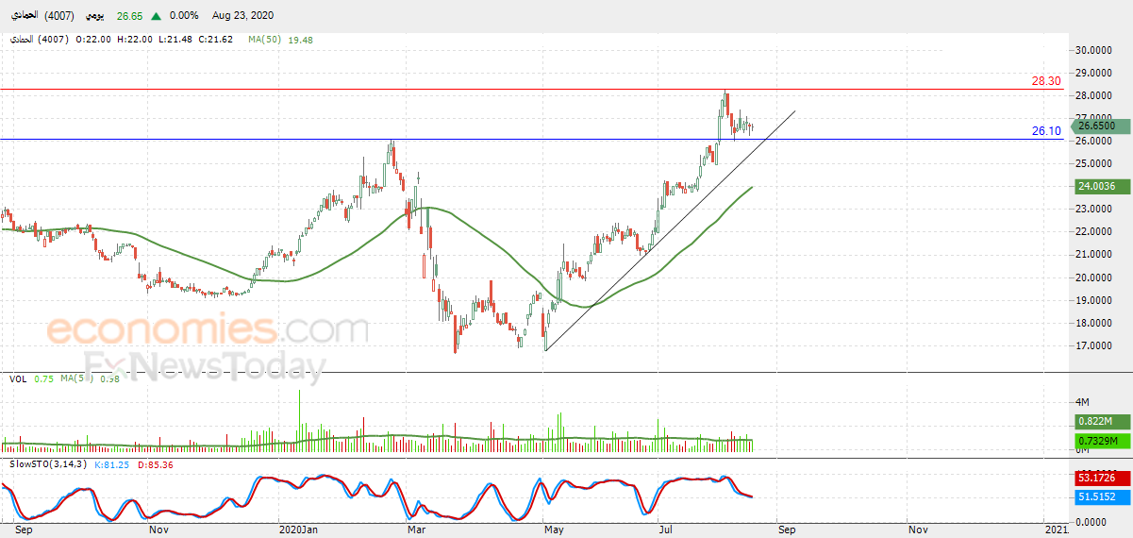
Task: Click the '19.48' moving average value
Action: click(302, 41)
